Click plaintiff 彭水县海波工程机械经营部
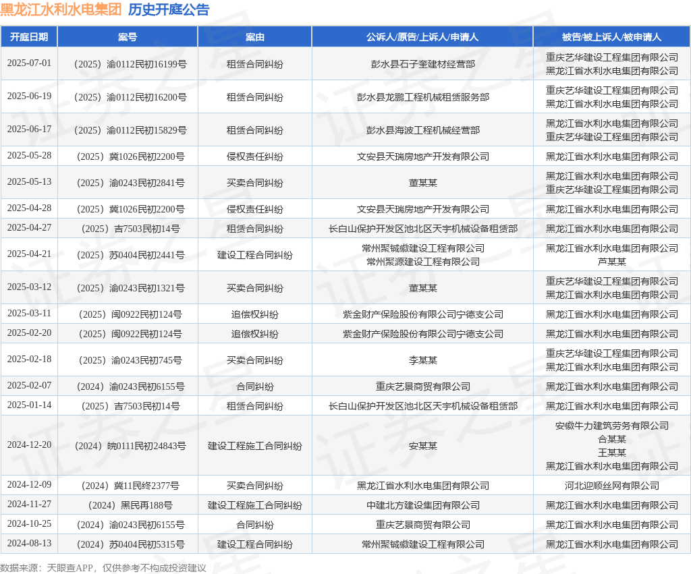This screenshot has width=691, height=574. coord(422,130)
